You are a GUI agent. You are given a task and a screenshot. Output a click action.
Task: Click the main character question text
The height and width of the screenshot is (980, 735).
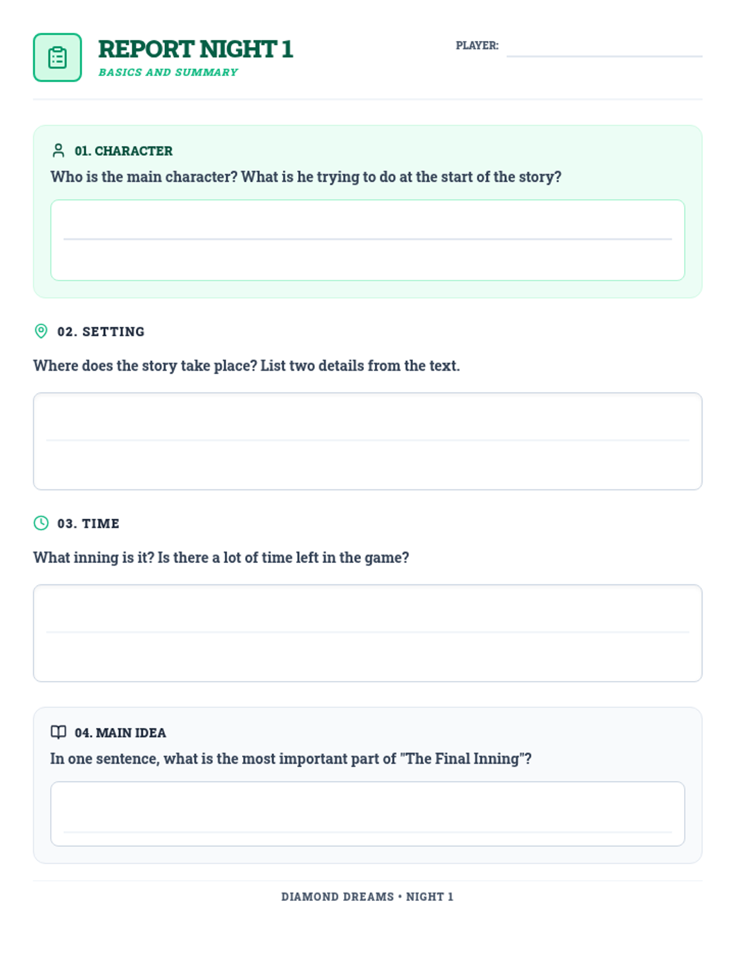[x=306, y=177]
